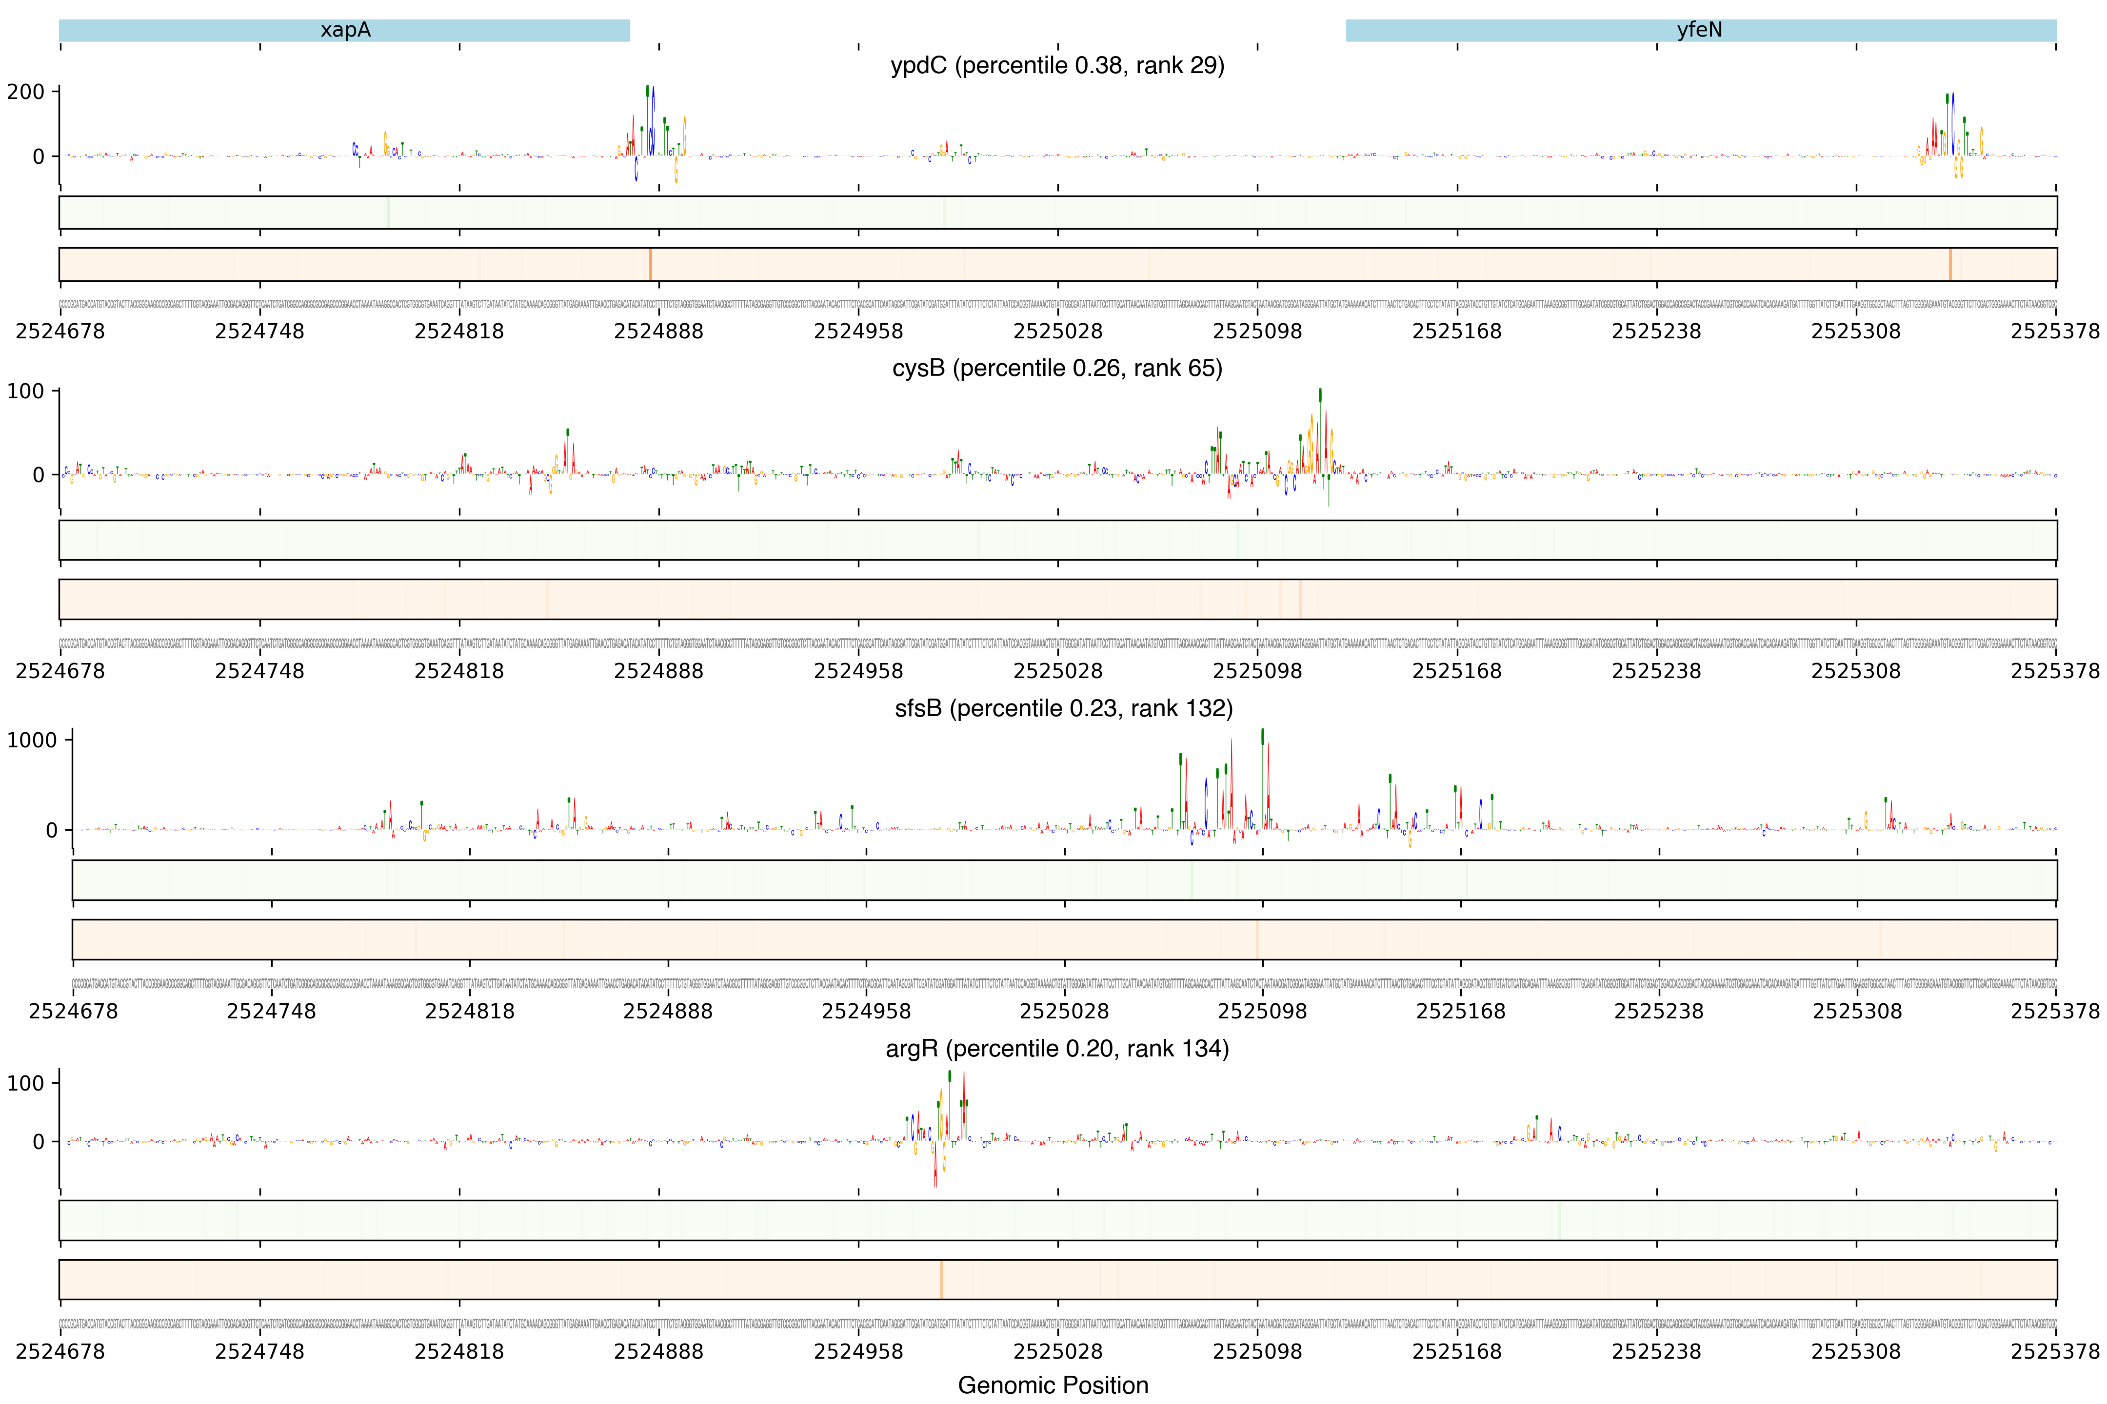Click the Genomic Position axis label

pos(1053,1385)
